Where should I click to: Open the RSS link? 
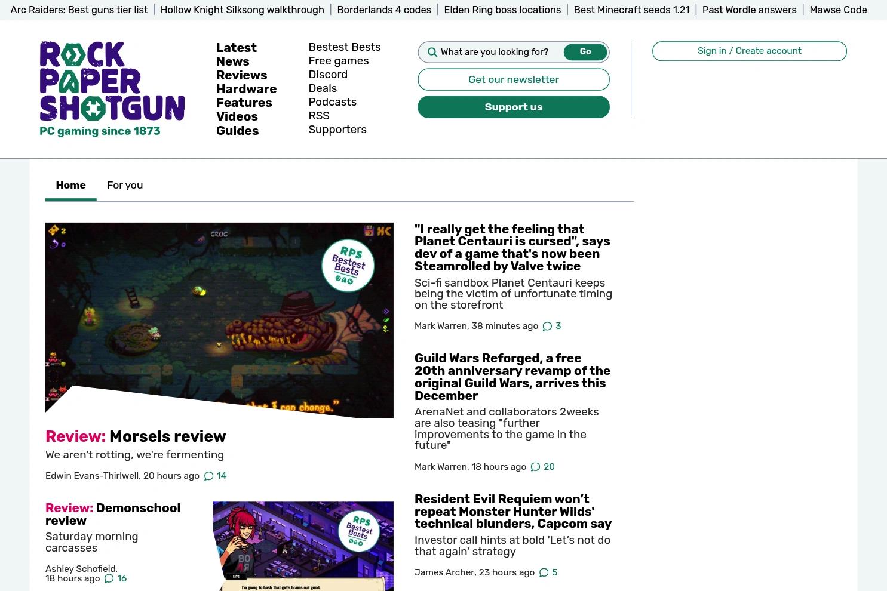pos(319,116)
